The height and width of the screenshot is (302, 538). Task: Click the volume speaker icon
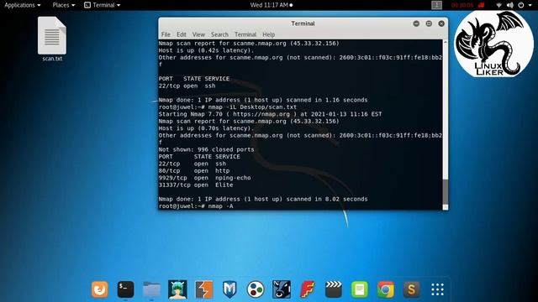(510, 5)
